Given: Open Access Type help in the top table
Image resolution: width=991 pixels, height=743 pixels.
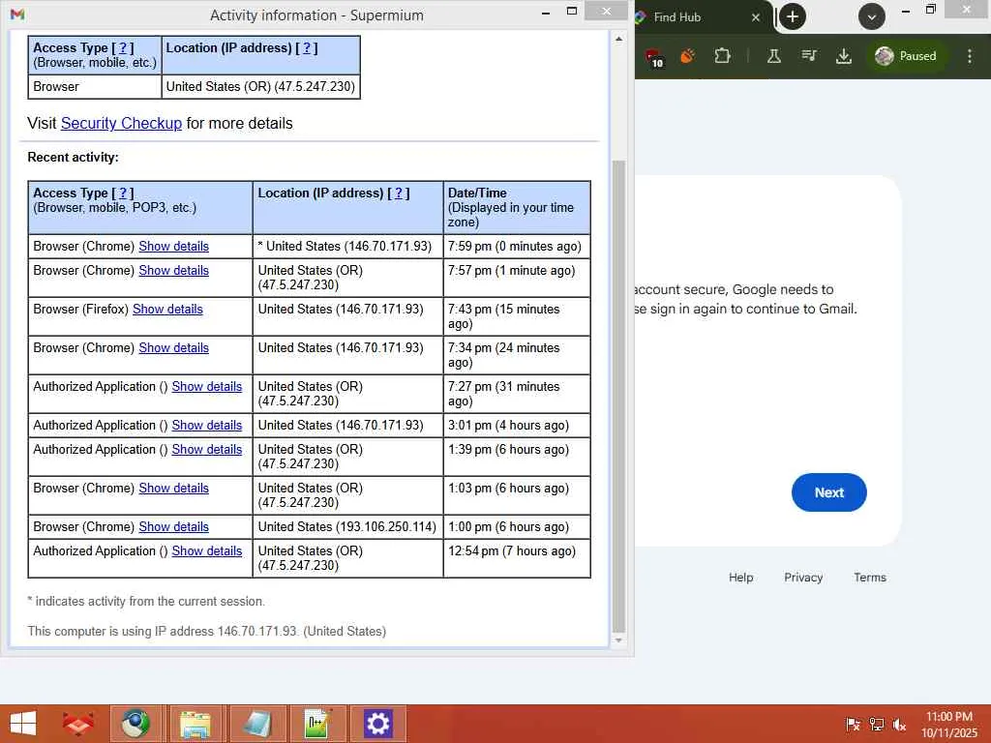Looking at the screenshot, I should 123,48.
